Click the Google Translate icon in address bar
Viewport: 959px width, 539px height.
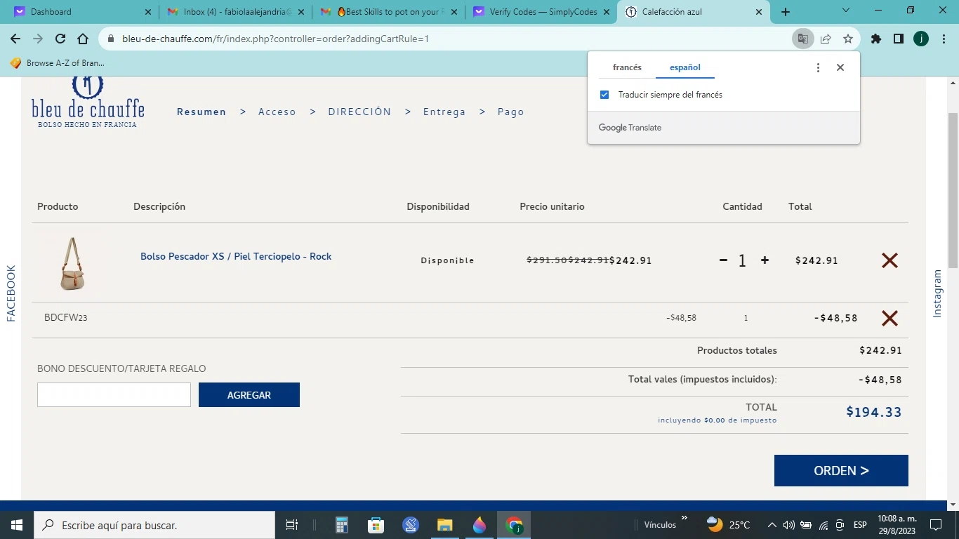pyautogui.click(x=802, y=39)
